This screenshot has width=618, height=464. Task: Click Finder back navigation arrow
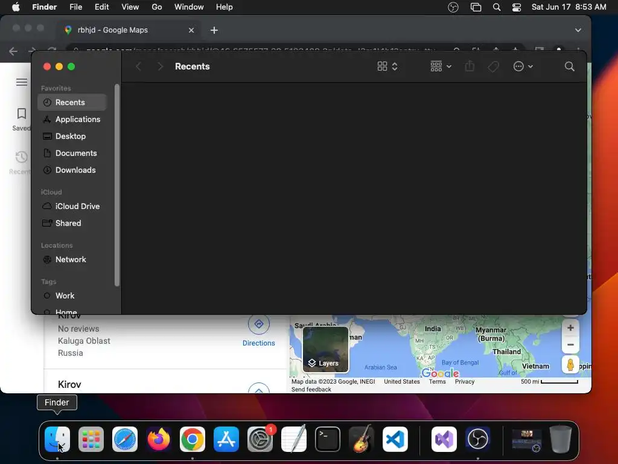(138, 66)
